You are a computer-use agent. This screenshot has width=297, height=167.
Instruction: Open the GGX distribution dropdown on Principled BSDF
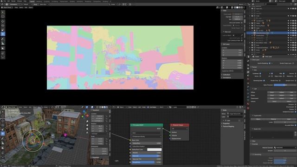(147, 133)
